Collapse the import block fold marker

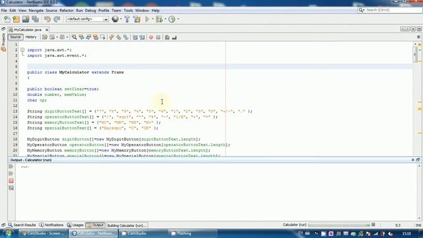point(22,50)
